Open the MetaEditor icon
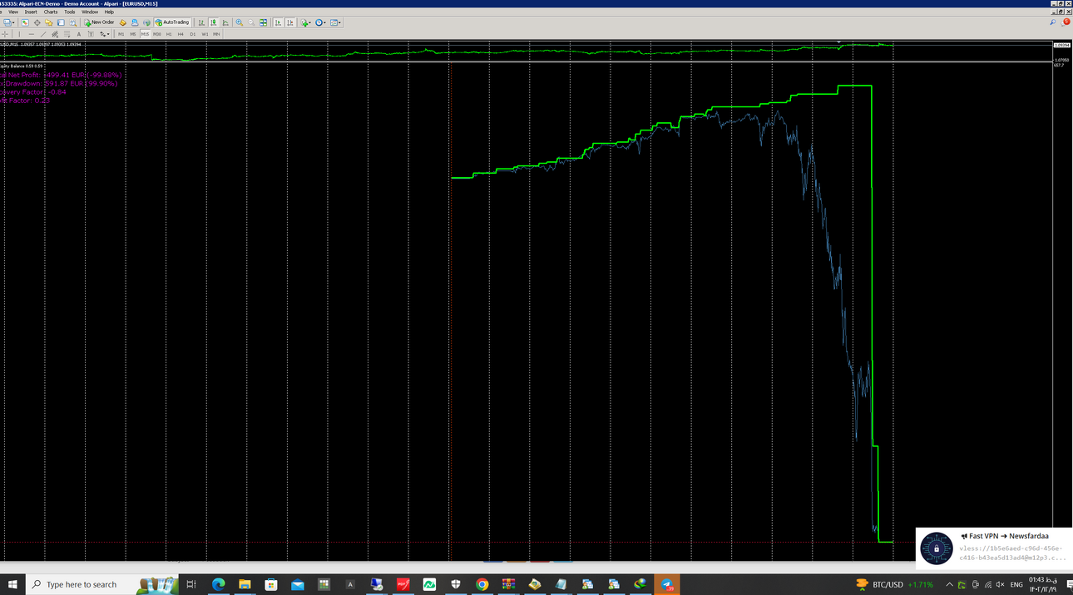 click(x=123, y=22)
